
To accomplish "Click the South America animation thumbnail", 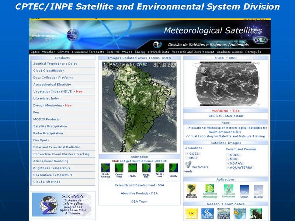I will pos(105,168).
